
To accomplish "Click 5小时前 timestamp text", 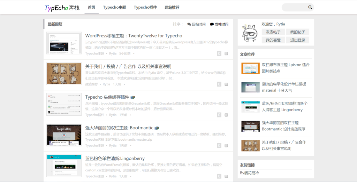I will [x=125, y=53].
